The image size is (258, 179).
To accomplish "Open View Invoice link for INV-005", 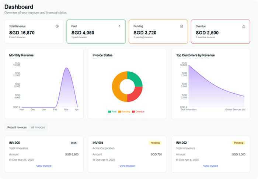I will (x=44, y=166).
